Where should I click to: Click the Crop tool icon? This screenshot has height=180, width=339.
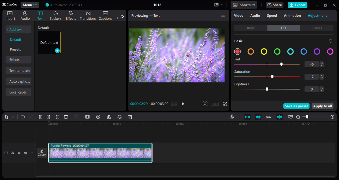(130, 117)
